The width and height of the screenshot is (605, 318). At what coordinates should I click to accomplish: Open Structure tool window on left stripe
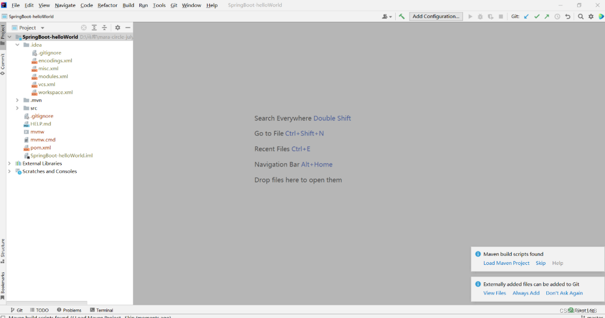(3, 251)
